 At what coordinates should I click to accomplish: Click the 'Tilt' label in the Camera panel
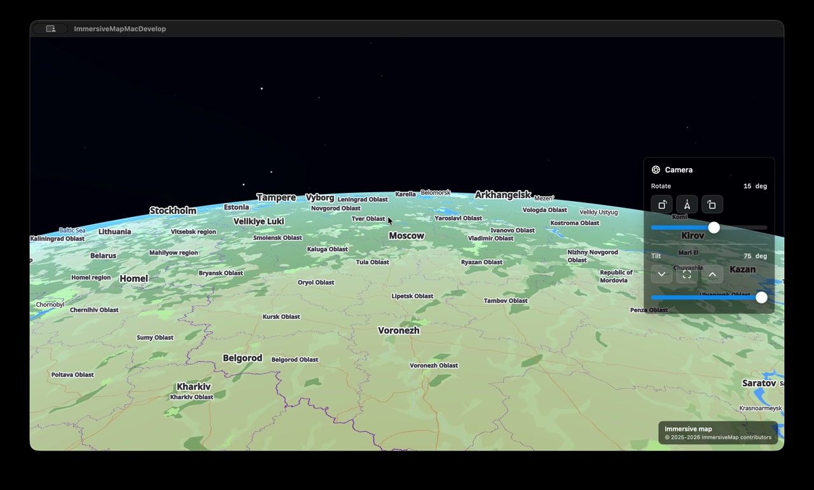pos(656,256)
